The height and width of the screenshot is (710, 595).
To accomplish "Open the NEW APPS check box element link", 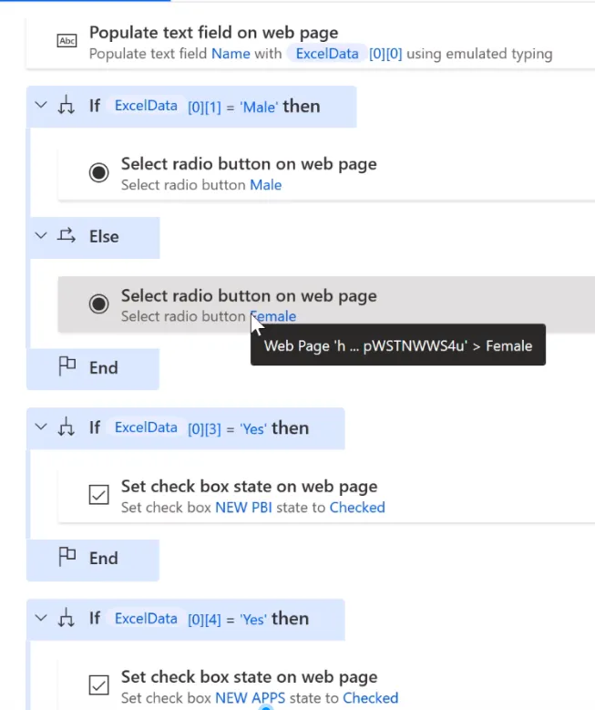I will tap(251, 698).
